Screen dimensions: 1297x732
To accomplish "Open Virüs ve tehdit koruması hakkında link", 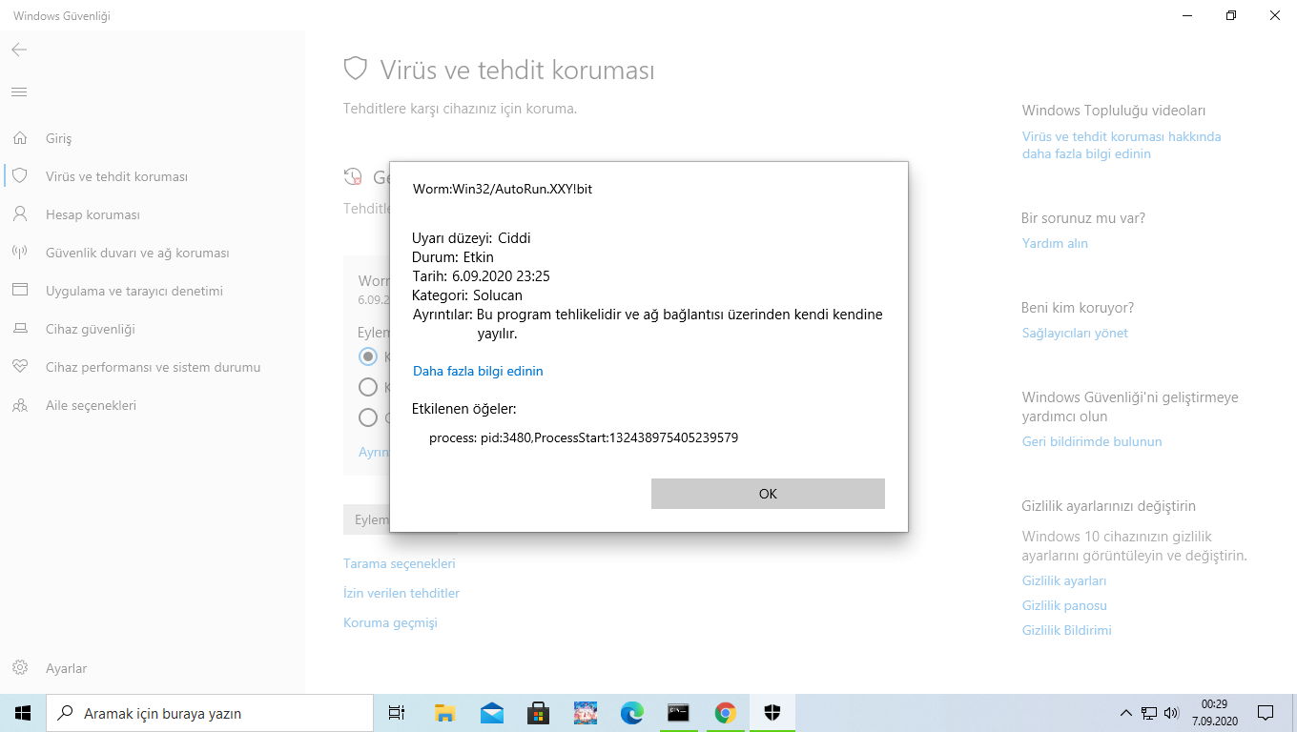I will pyautogui.click(x=1122, y=145).
